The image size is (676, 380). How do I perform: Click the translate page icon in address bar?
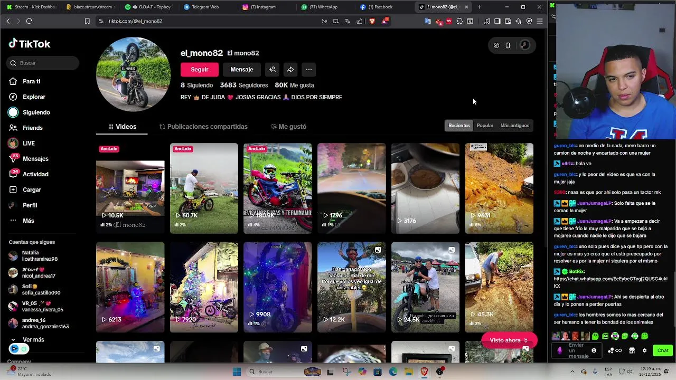tap(348, 21)
